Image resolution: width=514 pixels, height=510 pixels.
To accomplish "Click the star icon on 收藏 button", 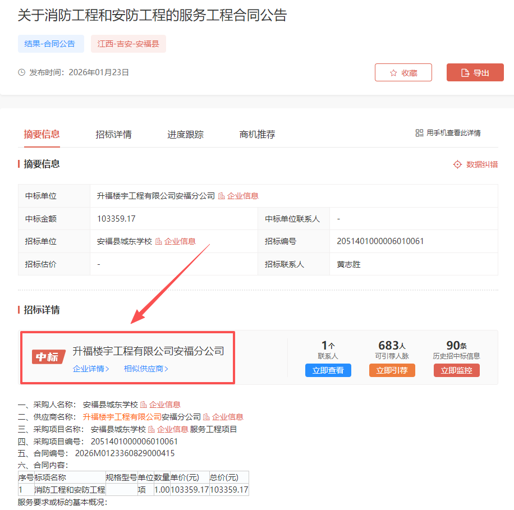I will click(x=393, y=73).
